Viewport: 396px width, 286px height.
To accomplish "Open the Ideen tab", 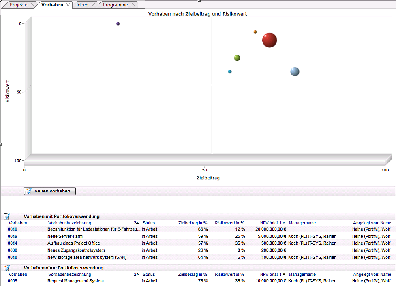I will 82,5.
